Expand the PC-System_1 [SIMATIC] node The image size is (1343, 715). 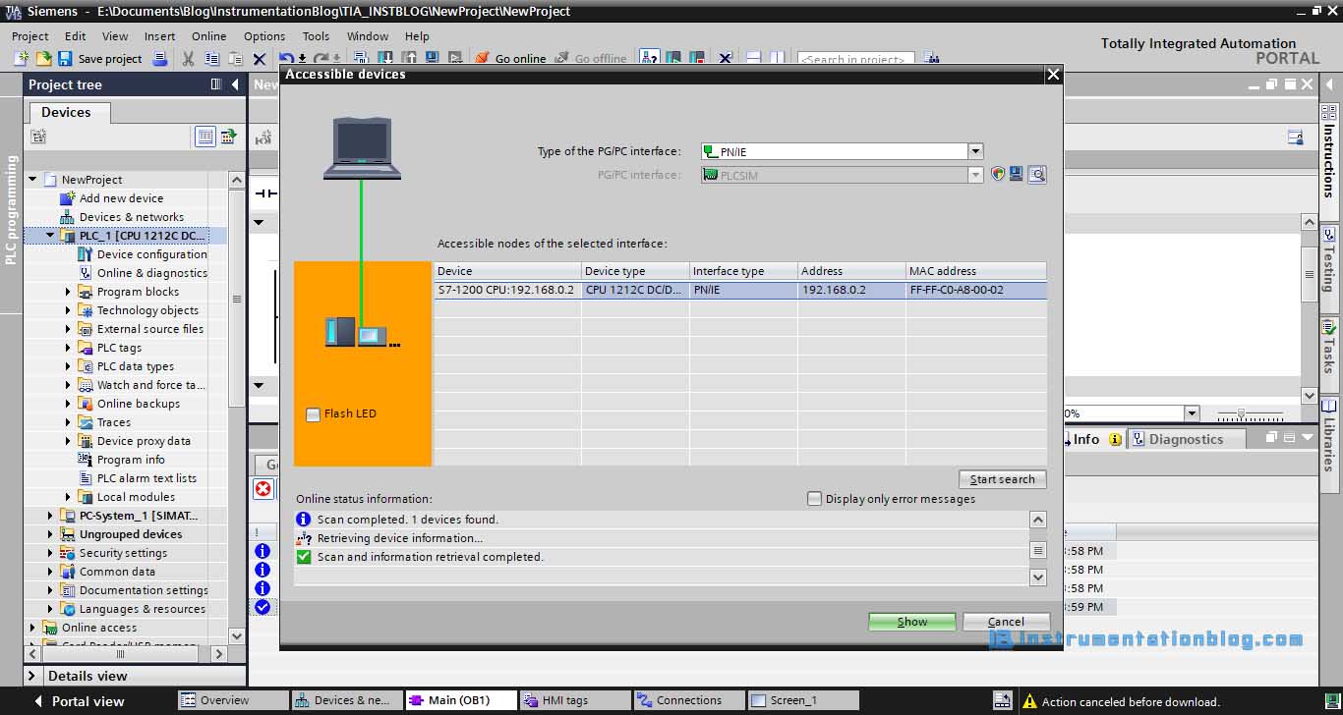tap(50, 516)
